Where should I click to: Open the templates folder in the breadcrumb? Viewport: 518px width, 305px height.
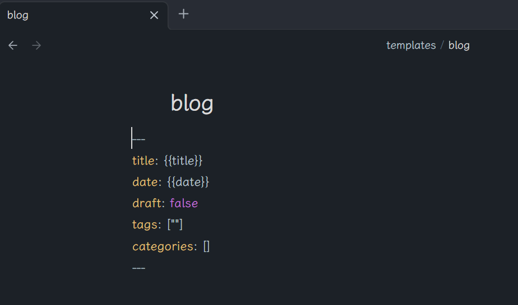(x=411, y=45)
